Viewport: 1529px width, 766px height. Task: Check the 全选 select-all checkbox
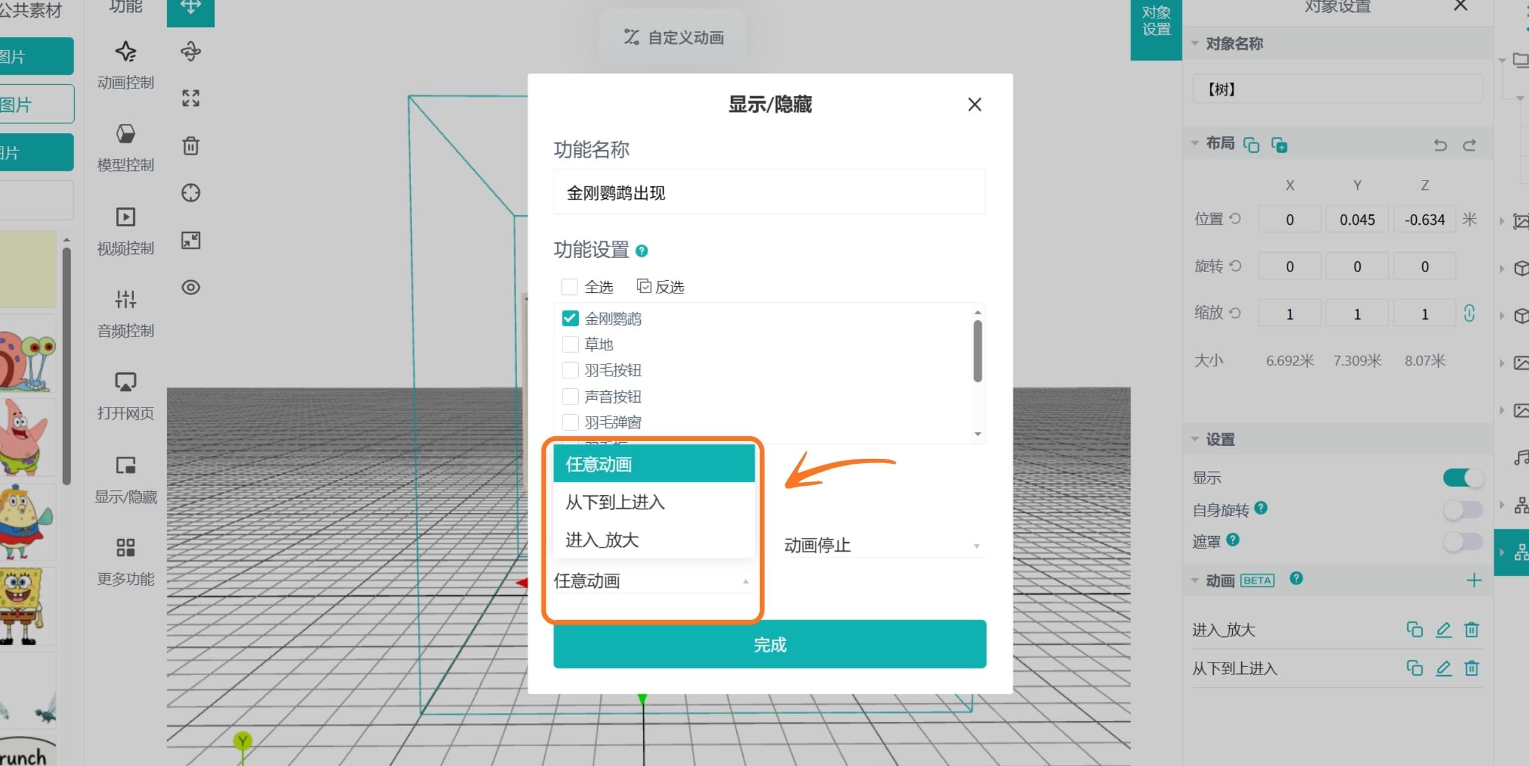pyautogui.click(x=569, y=287)
